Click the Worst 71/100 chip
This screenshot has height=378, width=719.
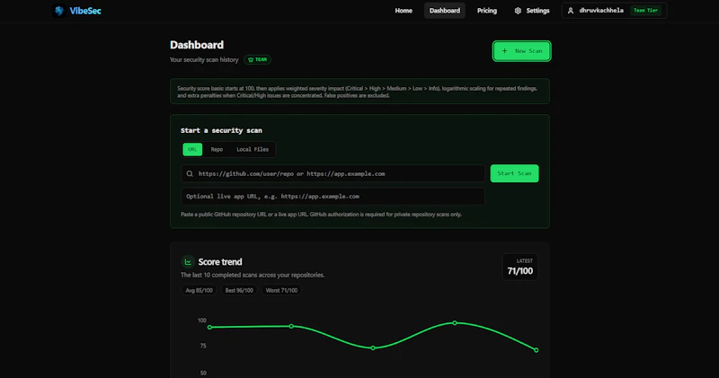281,291
